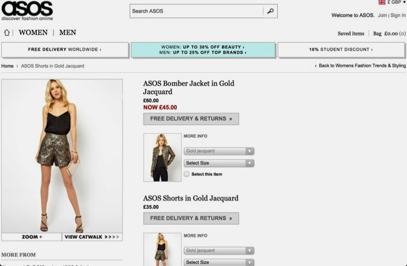Click Women up to 30% off beauty
The height and width of the screenshot is (266, 407).
pos(203,47)
